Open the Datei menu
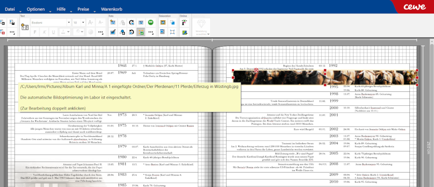Viewport: 434px width, 187px height. click(10, 9)
